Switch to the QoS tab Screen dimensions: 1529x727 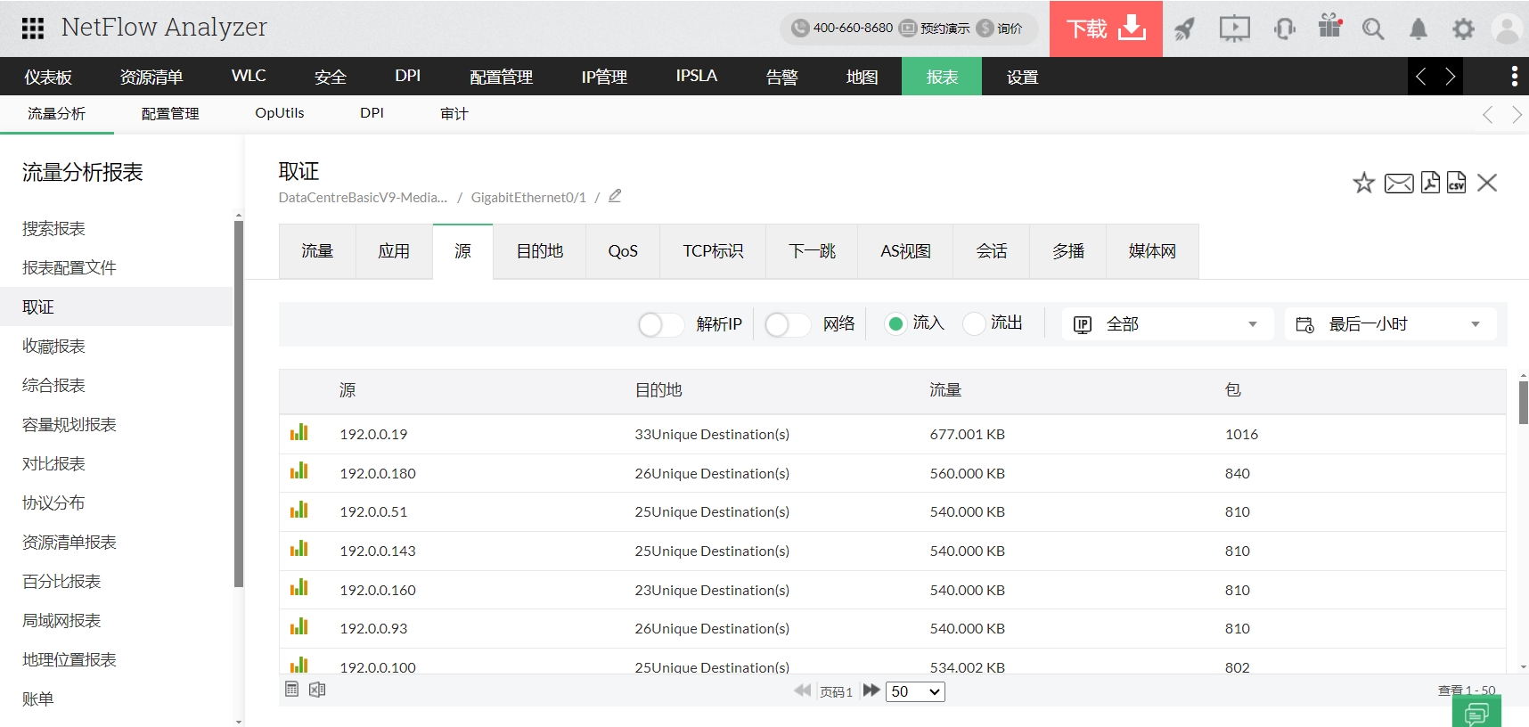[623, 251]
